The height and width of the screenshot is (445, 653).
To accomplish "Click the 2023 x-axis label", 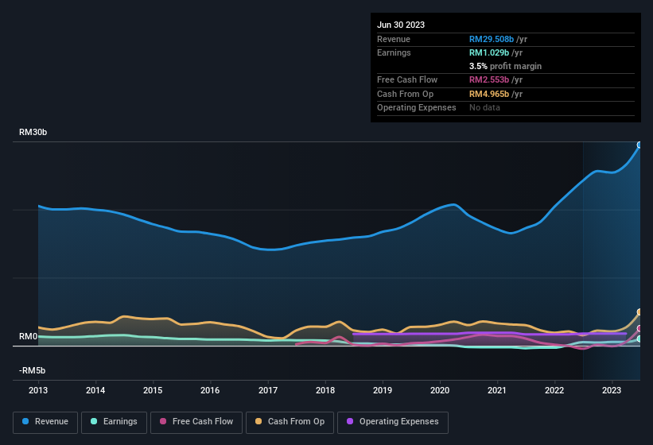I will click(x=612, y=390).
